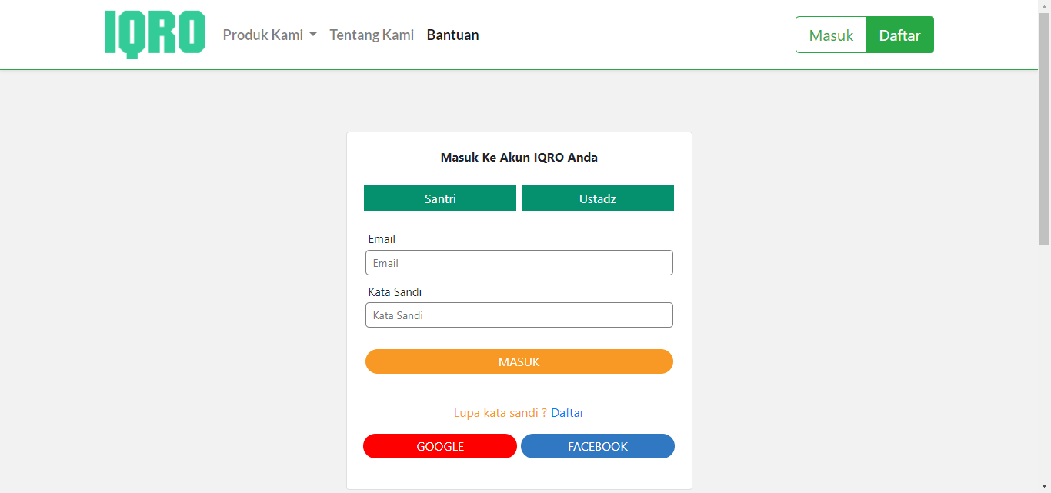Click the Email label above the field
This screenshot has height=493, width=1051.
(382, 239)
